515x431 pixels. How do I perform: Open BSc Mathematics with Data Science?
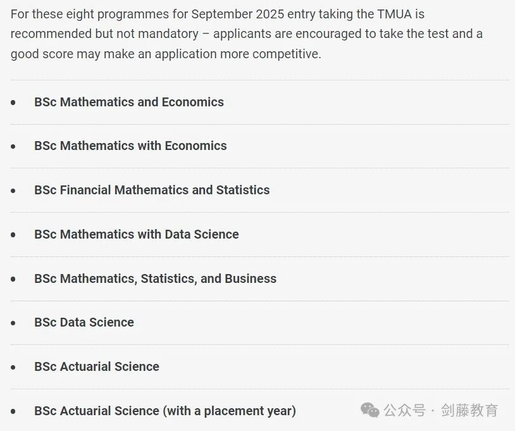click(137, 235)
